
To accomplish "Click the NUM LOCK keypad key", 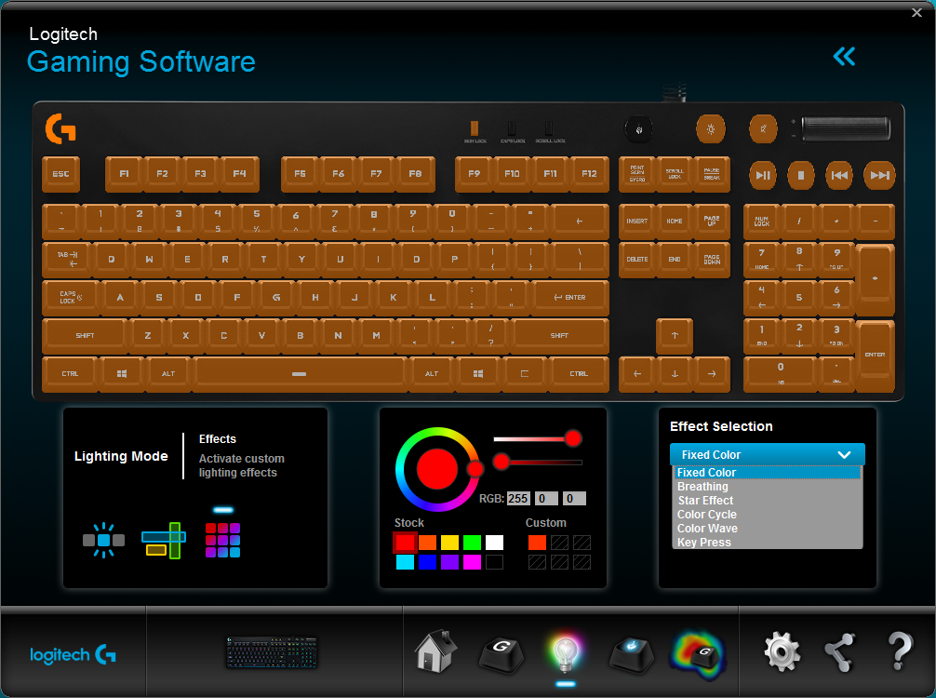I will pyautogui.click(x=762, y=221).
